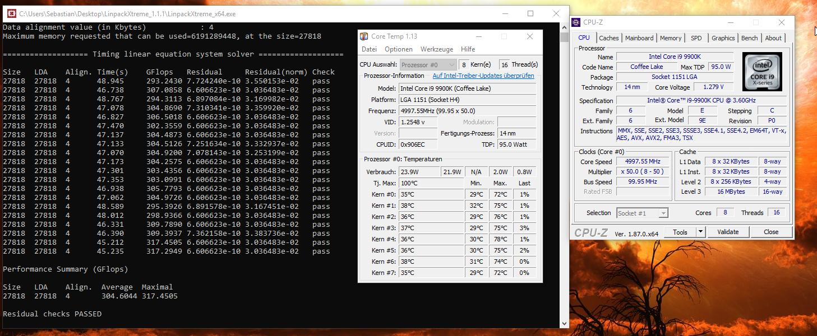Expand the Socket #1 selection dropdown
Image resolution: width=817 pixels, height=336 pixels.
(642, 213)
